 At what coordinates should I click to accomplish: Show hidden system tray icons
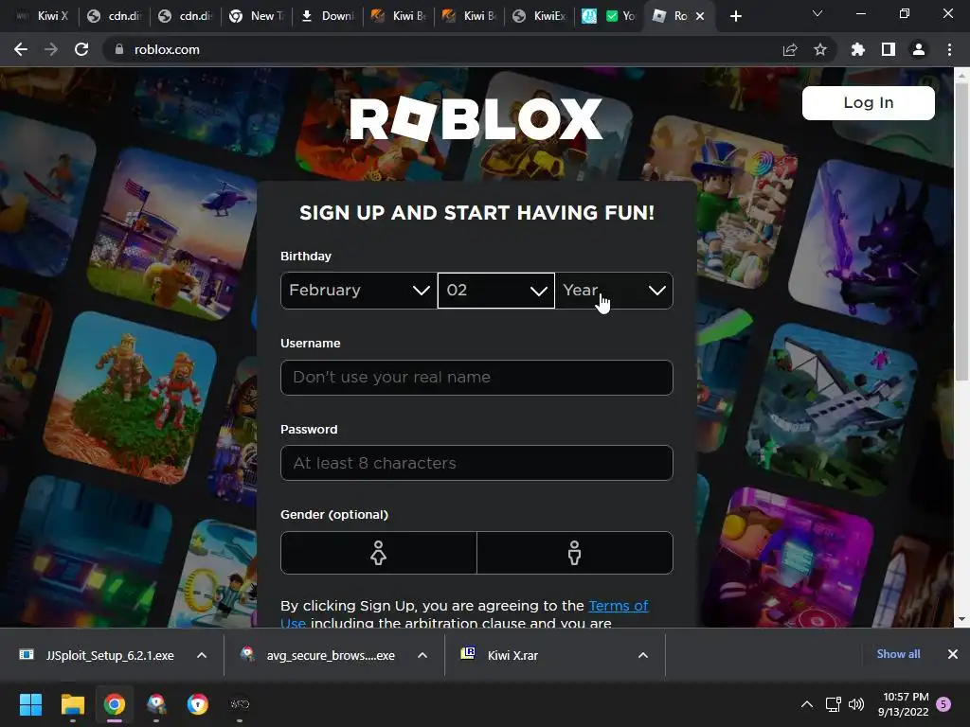pos(807,704)
